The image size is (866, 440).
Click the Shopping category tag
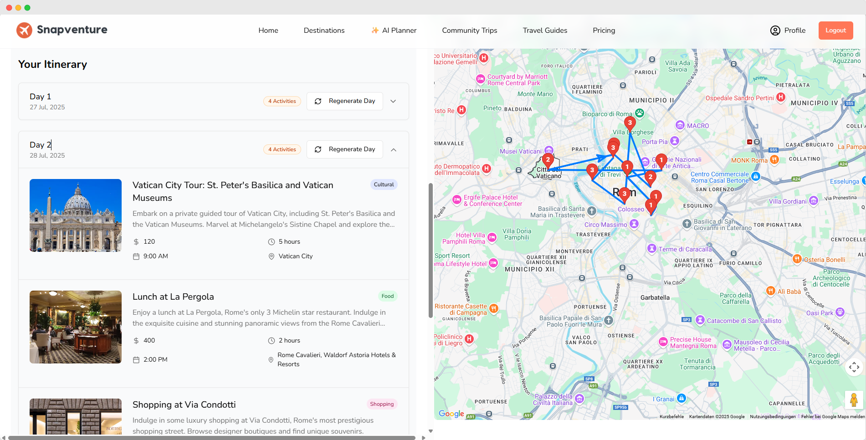coord(382,404)
